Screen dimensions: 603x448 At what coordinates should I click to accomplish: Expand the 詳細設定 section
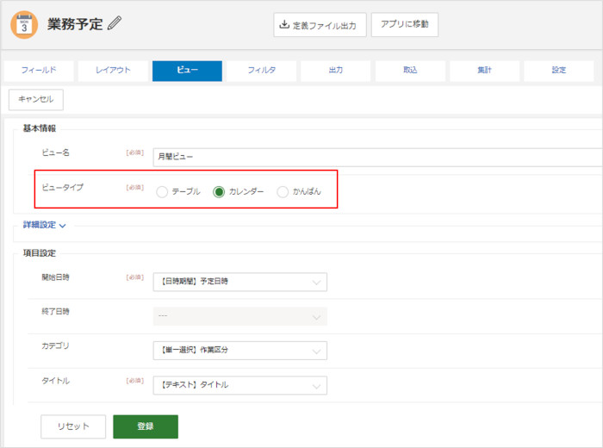point(44,226)
